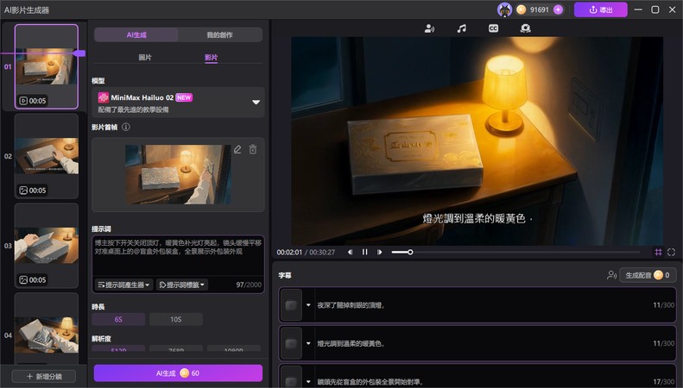Open the MiniMax Hailuo 02 model dropdown
Screen dimensions: 683x388
pos(178,103)
